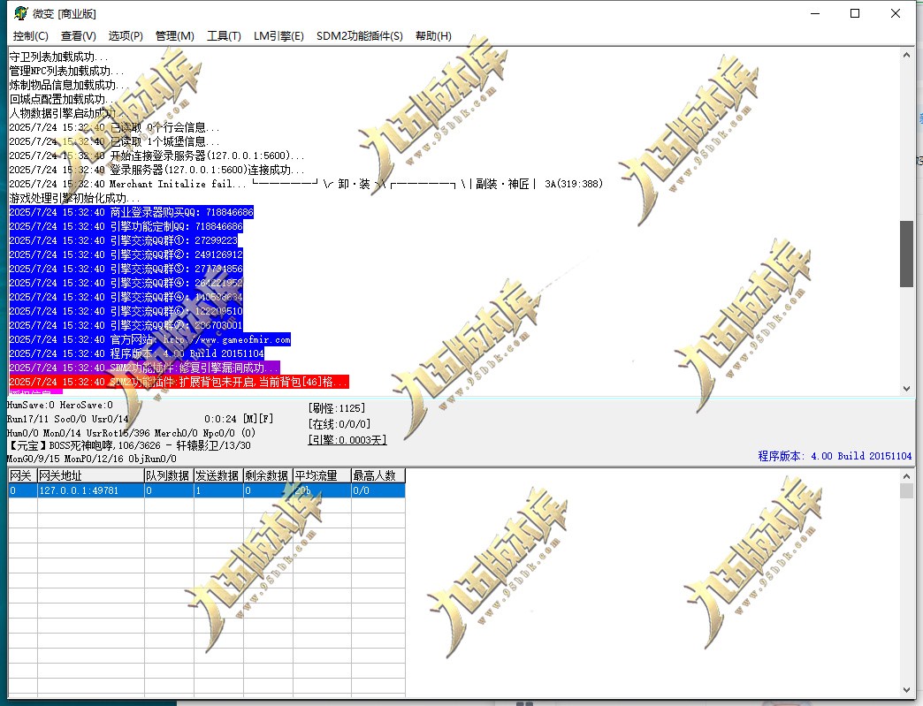Viewport: 923px width, 706px height.
Task: Click the Merchant Initalize fail log line
Action: 306,184
